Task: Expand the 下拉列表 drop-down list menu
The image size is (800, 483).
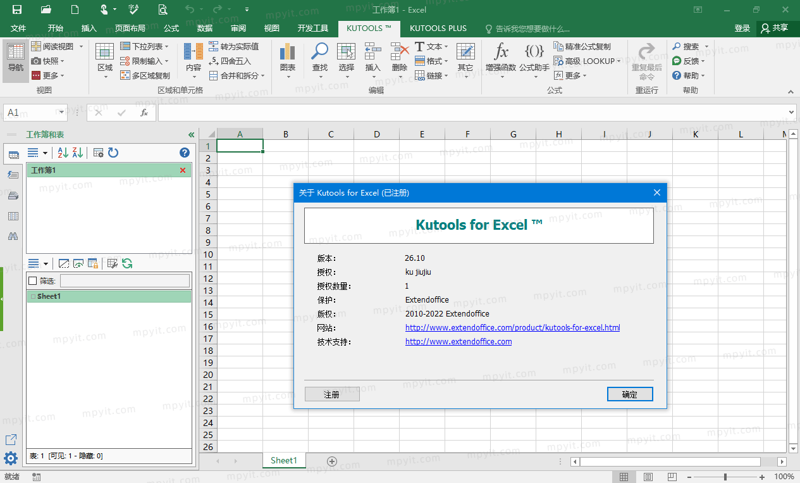Action: pyautogui.click(x=167, y=46)
